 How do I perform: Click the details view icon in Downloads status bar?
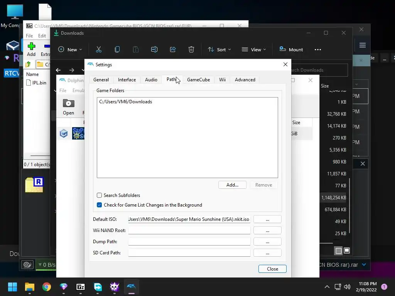338,251
